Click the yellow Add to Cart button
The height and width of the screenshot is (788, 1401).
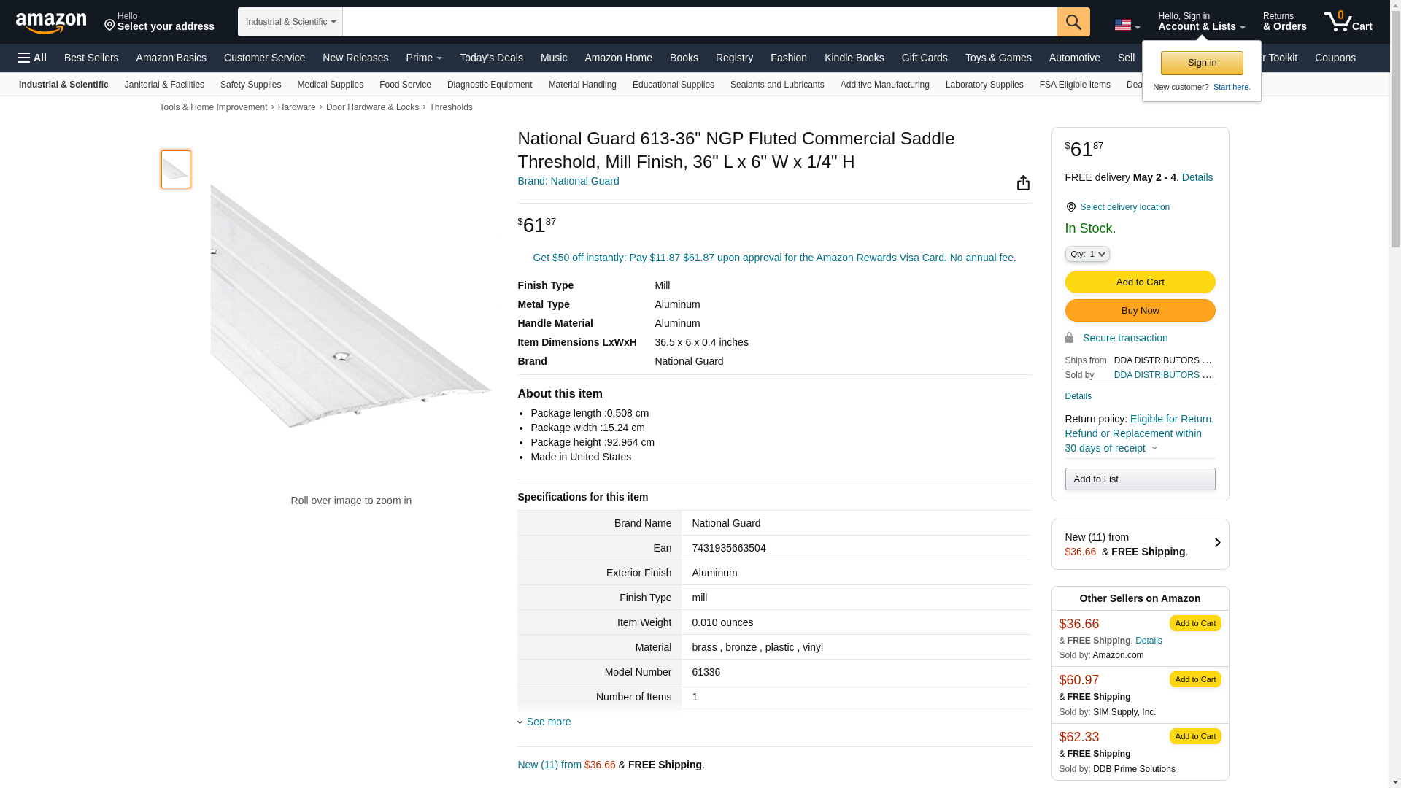(1139, 282)
